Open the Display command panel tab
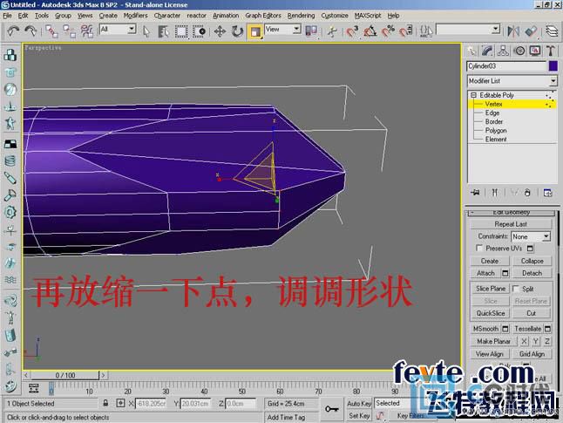This screenshot has height=423, width=563. tap(535, 51)
